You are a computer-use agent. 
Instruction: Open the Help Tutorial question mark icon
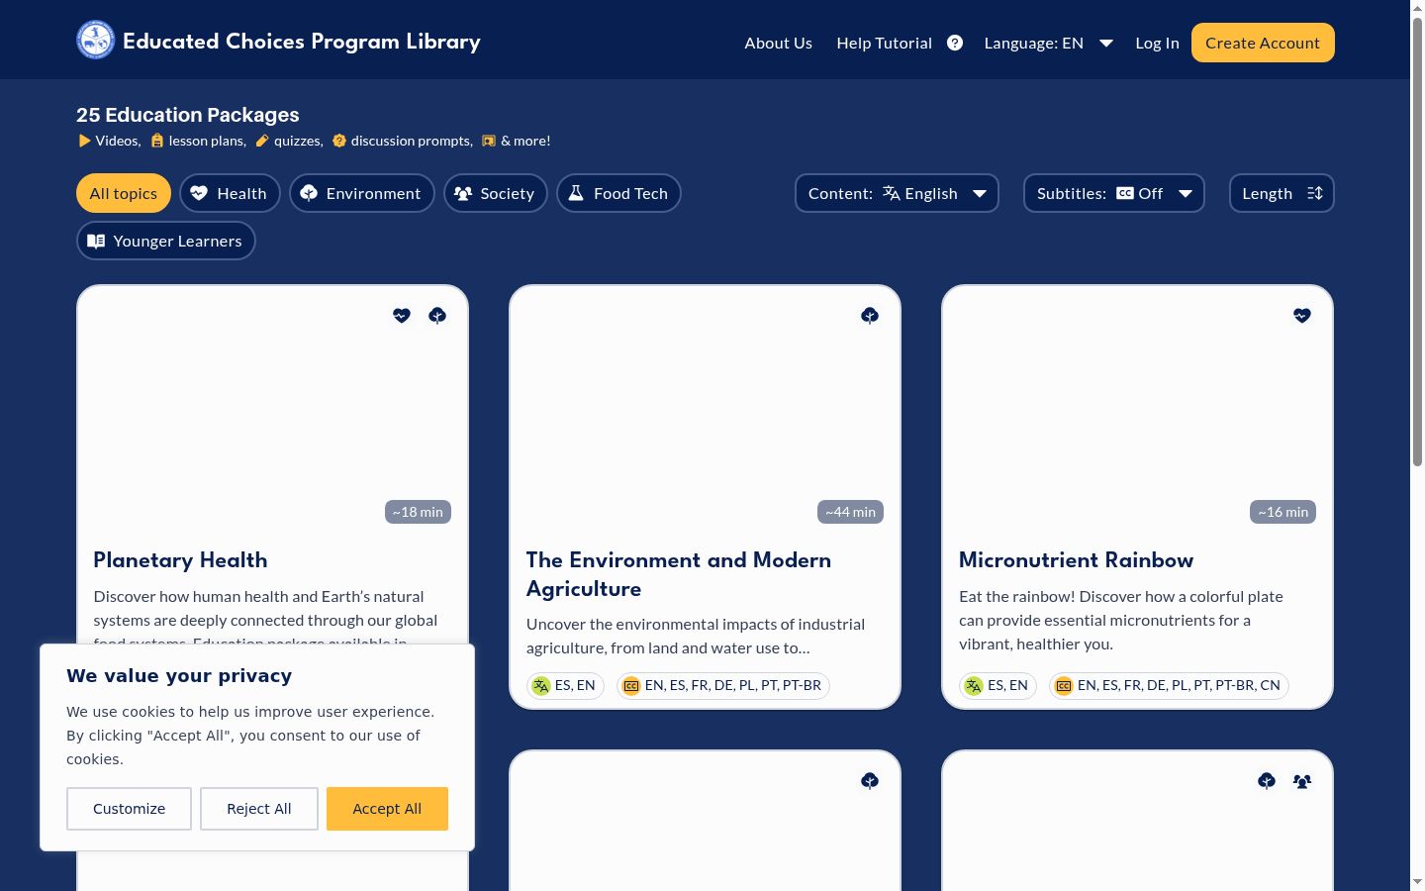(955, 43)
